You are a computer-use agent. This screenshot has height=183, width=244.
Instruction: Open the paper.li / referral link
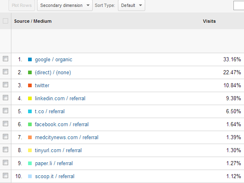(x=54, y=164)
